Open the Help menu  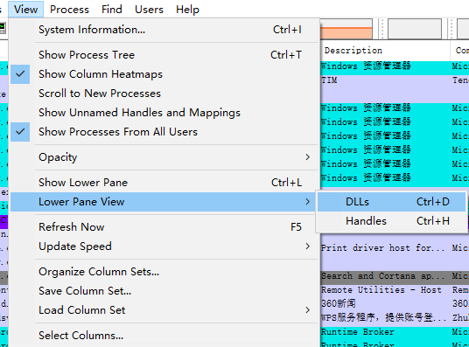(x=187, y=10)
